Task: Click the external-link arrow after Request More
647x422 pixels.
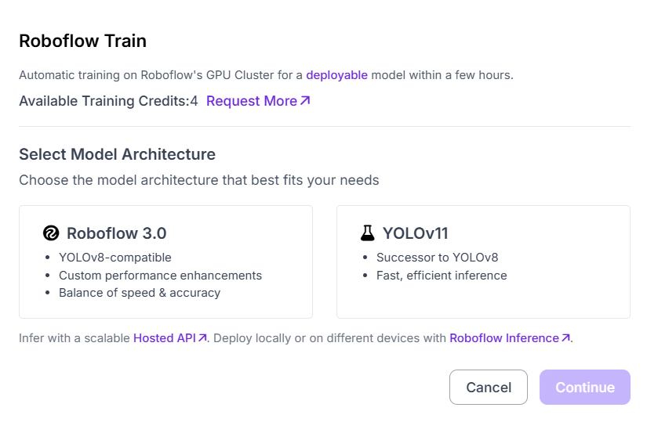Action: tap(306, 101)
